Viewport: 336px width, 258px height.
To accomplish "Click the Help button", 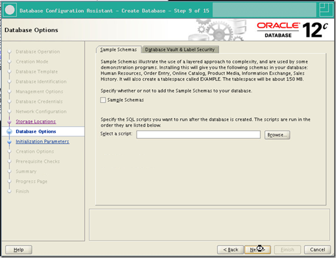I will coord(19,250).
